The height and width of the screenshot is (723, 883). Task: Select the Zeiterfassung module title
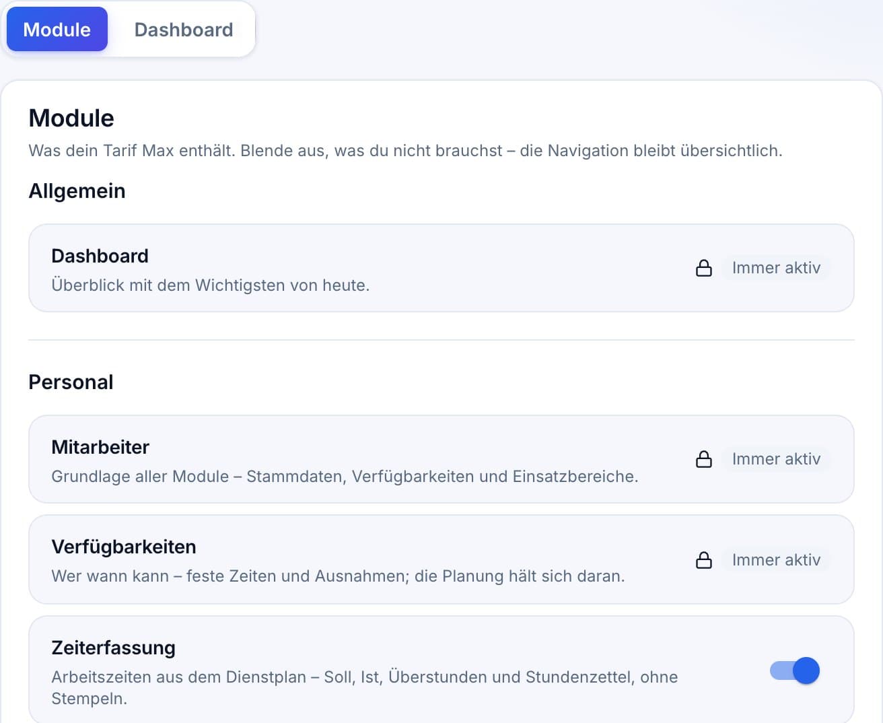tap(113, 648)
